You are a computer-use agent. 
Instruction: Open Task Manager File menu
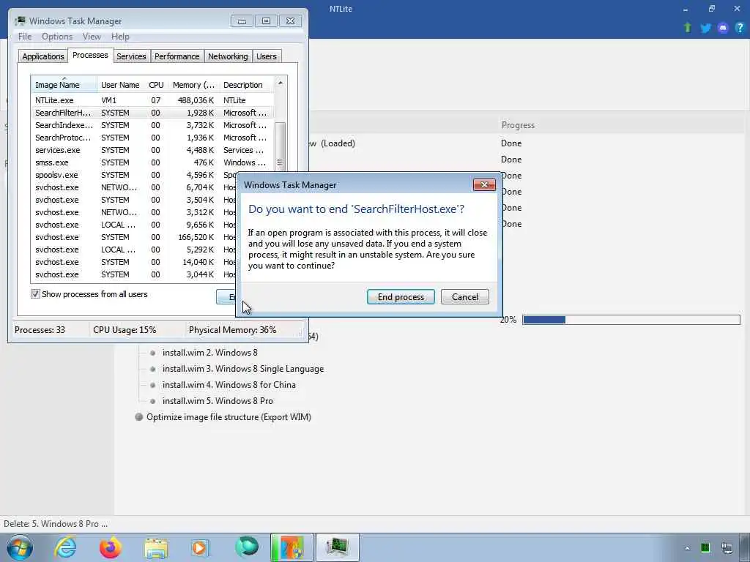24,37
